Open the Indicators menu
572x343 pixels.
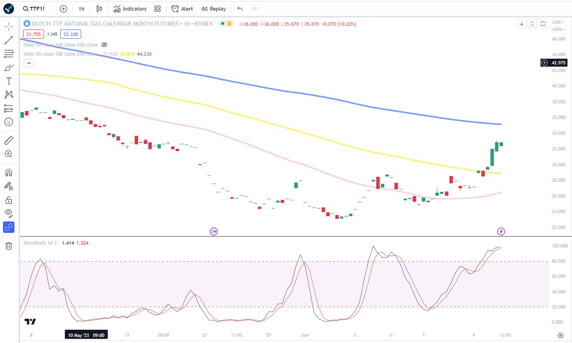130,9
